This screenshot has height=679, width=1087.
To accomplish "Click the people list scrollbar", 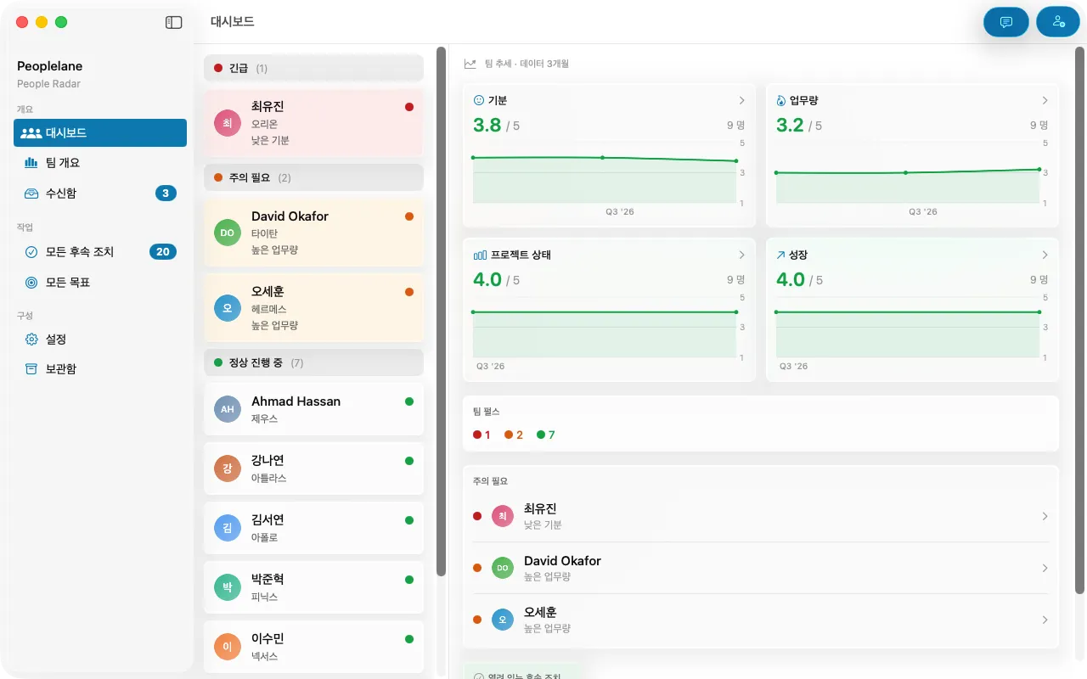I will tap(441, 311).
